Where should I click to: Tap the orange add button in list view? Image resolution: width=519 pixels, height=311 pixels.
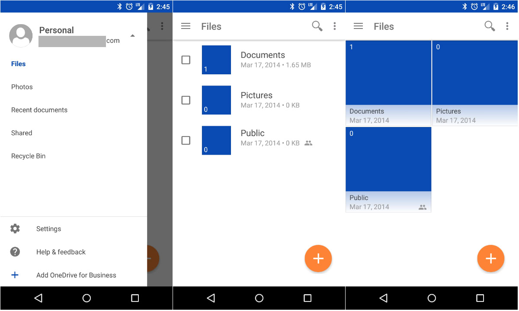pos(318,259)
